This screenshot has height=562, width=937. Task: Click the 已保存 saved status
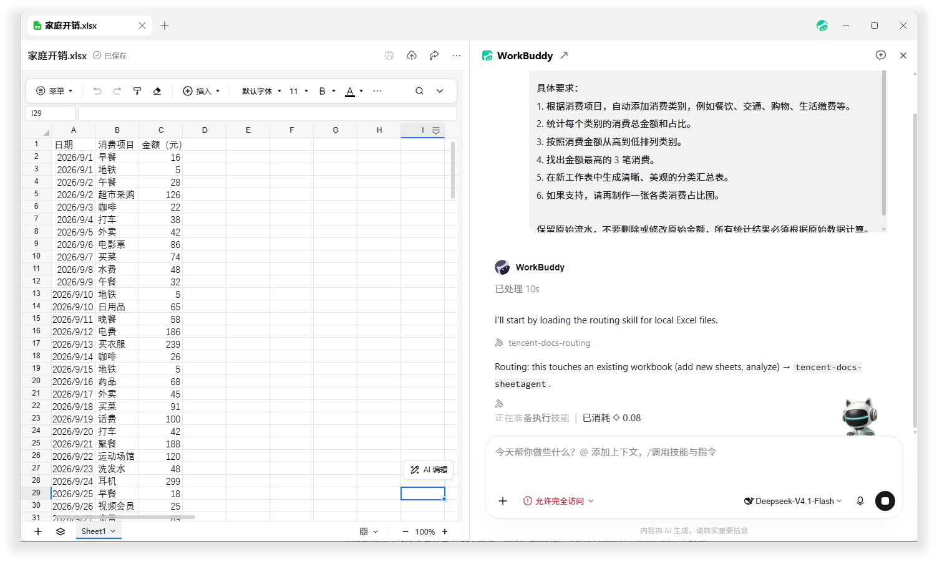coord(110,55)
